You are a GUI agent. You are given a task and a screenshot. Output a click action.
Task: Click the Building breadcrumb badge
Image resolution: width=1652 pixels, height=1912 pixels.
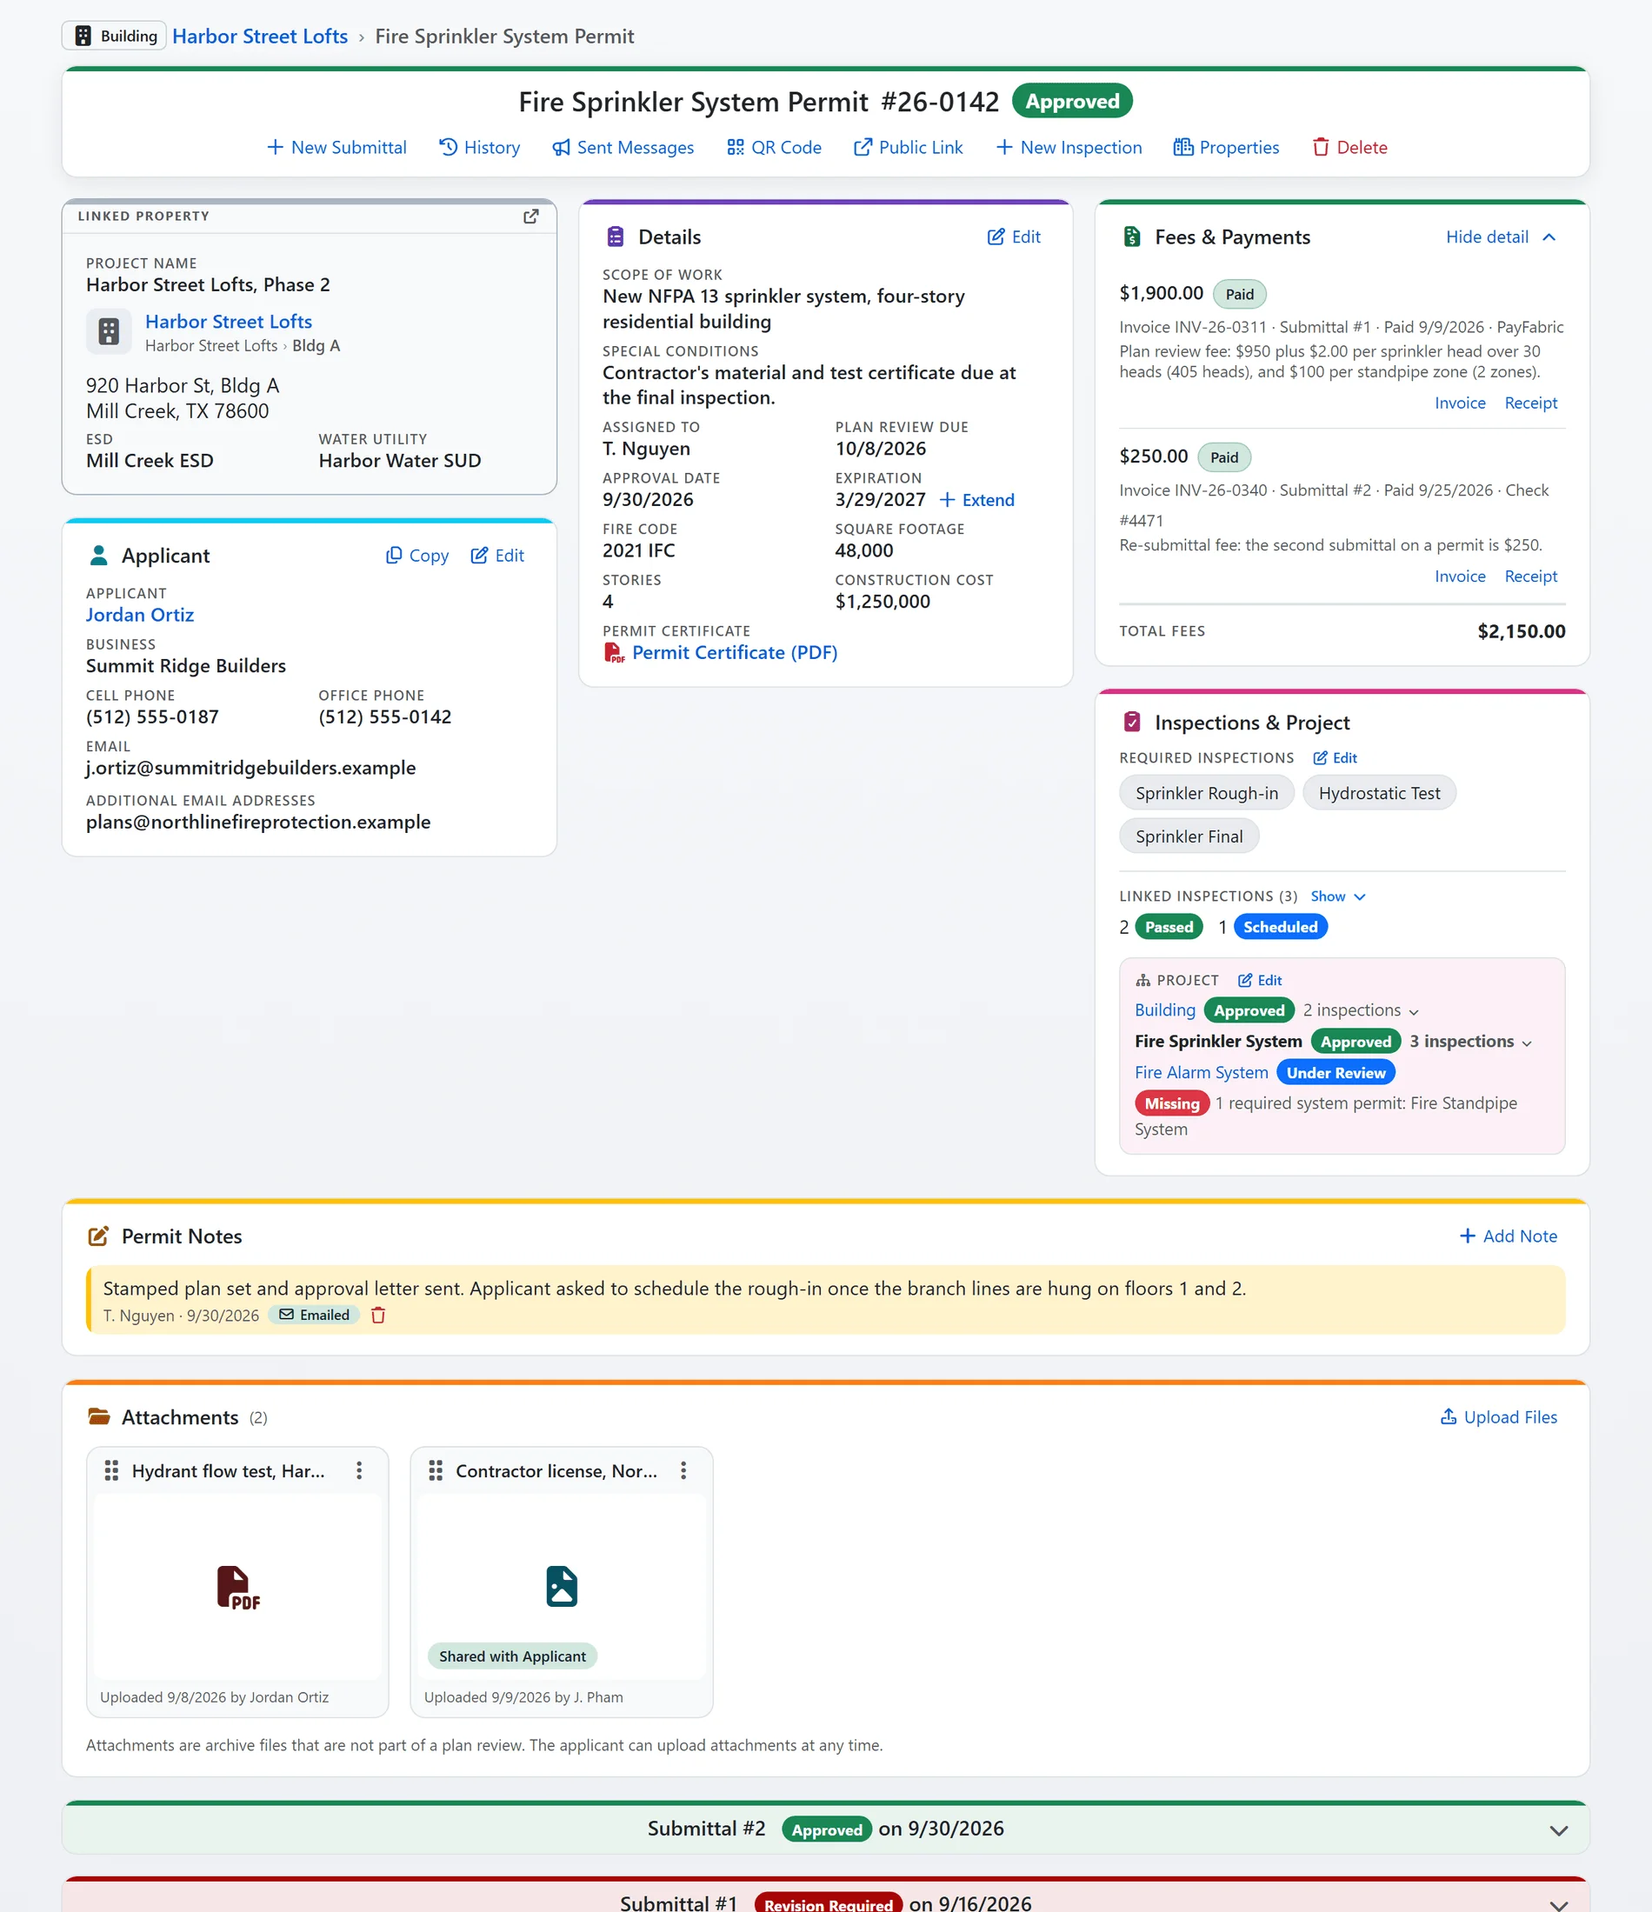click(115, 36)
